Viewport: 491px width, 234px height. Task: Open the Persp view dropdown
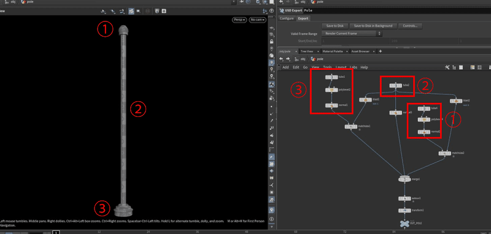click(x=239, y=20)
